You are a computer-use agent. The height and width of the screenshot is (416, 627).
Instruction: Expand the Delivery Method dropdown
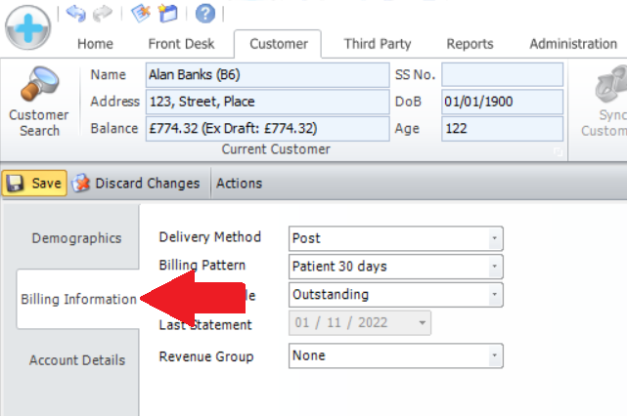(x=494, y=237)
